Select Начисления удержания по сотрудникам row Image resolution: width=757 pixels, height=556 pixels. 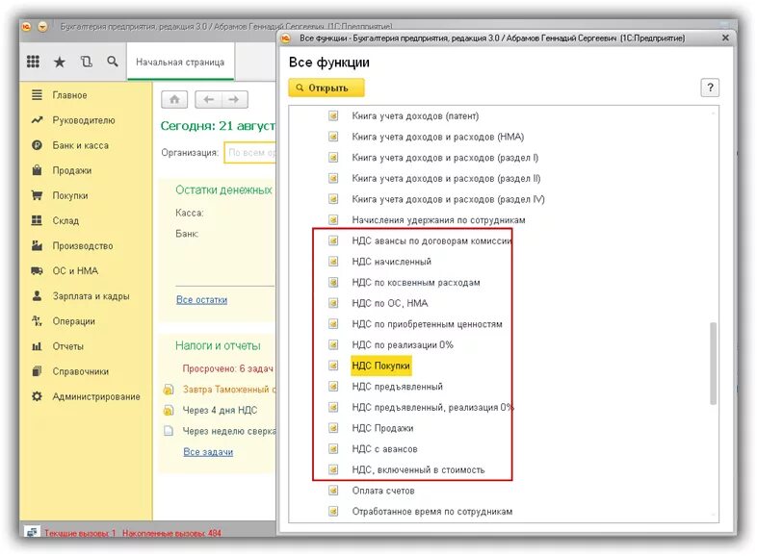(438, 220)
